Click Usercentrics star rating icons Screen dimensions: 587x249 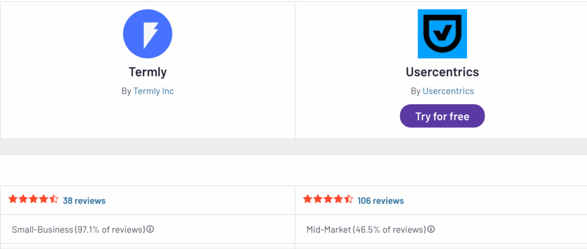tap(328, 199)
